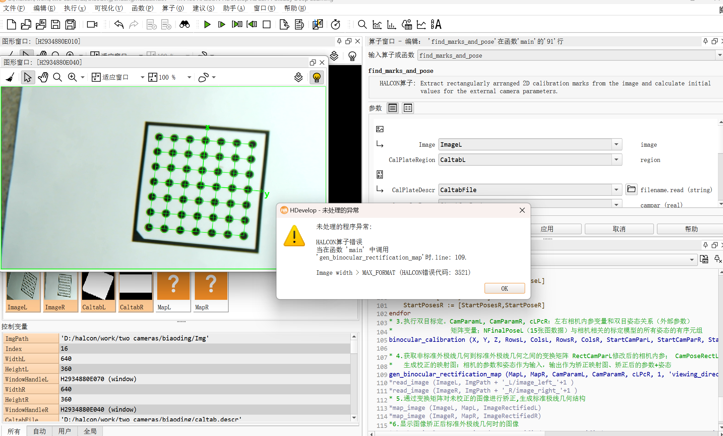Run the program with green play
Image resolution: width=723 pixels, height=436 pixels.
point(207,24)
